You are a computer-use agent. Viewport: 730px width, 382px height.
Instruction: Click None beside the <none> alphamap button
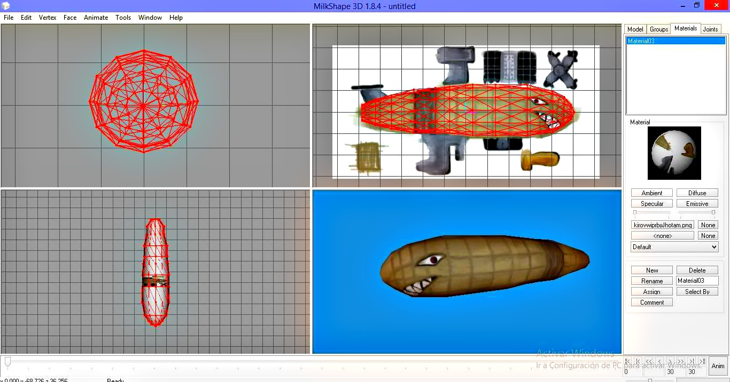[708, 236]
